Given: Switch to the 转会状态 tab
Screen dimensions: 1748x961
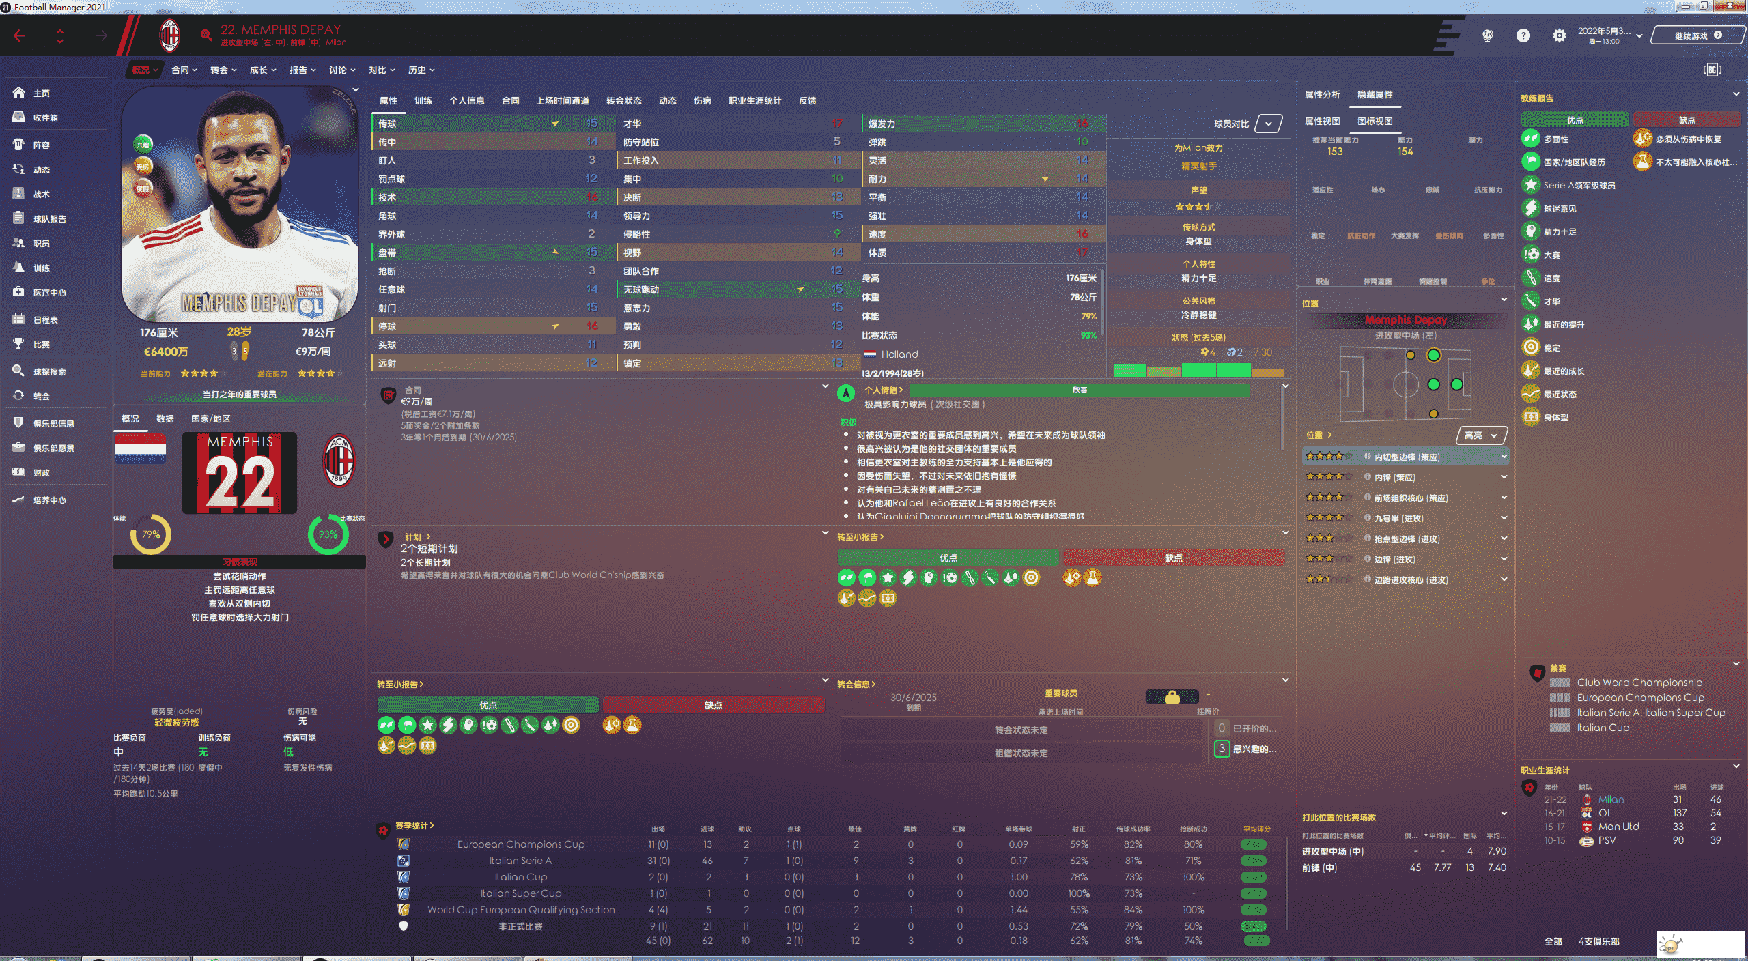Looking at the screenshot, I should pyautogui.click(x=623, y=100).
